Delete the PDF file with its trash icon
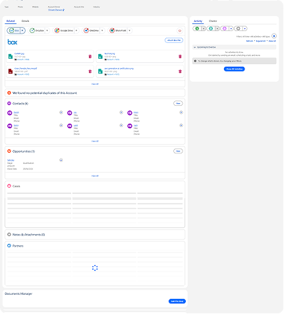Screen dimensions: 284x314 coord(90,71)
